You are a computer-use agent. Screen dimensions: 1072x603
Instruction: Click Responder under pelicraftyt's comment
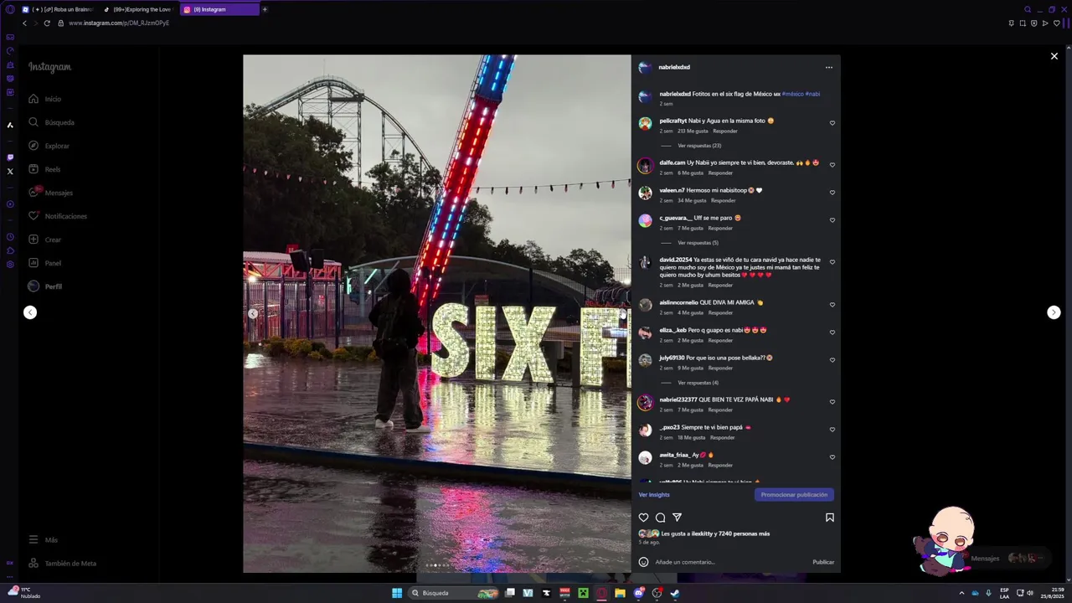pos(725,131)
